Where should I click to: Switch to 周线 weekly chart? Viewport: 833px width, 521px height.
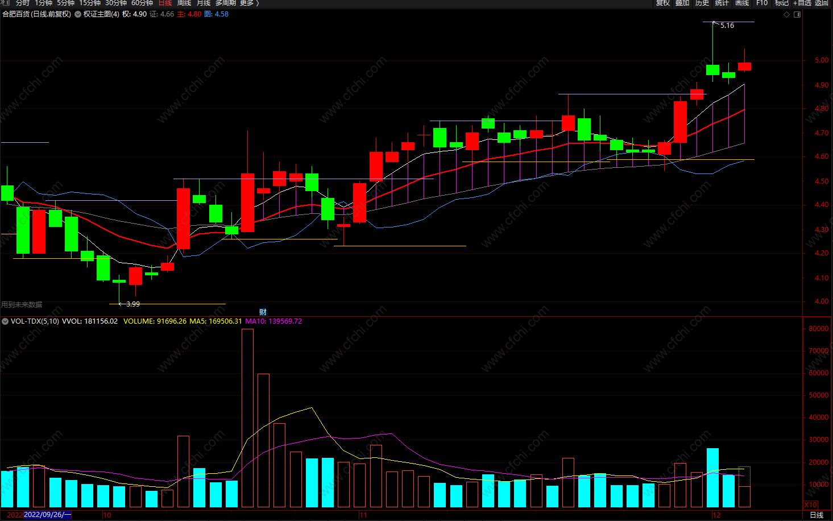coord(184,3)
